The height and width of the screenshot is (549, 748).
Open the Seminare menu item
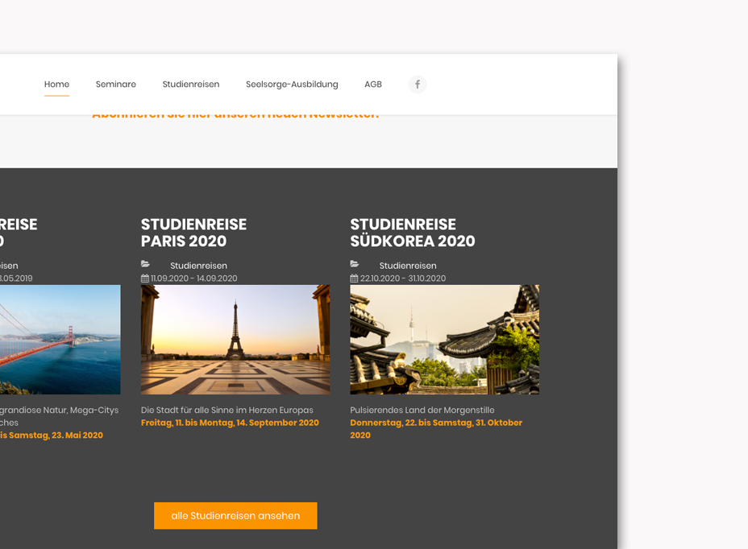click(x=116, y=85)
